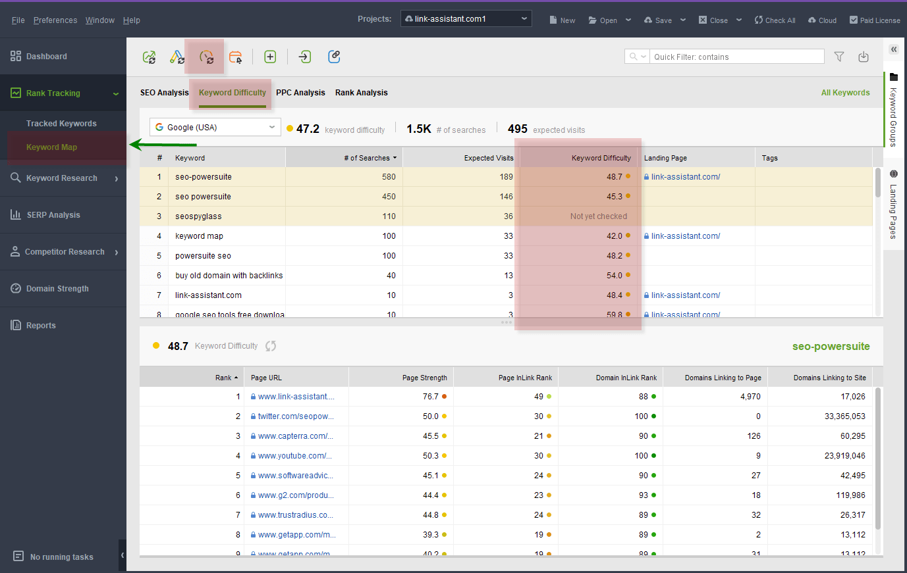Click Save project button
907x573 pixels.
[658, 20]
